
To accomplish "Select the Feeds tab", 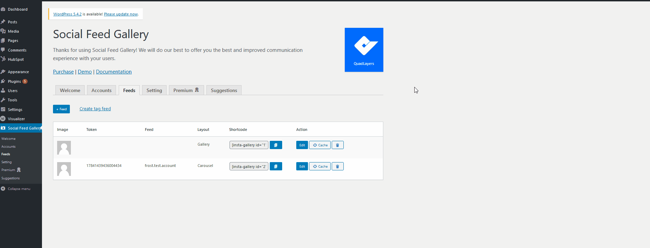I will click(129, 90).
